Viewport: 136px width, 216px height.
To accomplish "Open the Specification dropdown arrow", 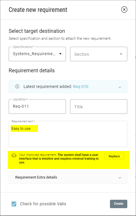I will (60, 54).
